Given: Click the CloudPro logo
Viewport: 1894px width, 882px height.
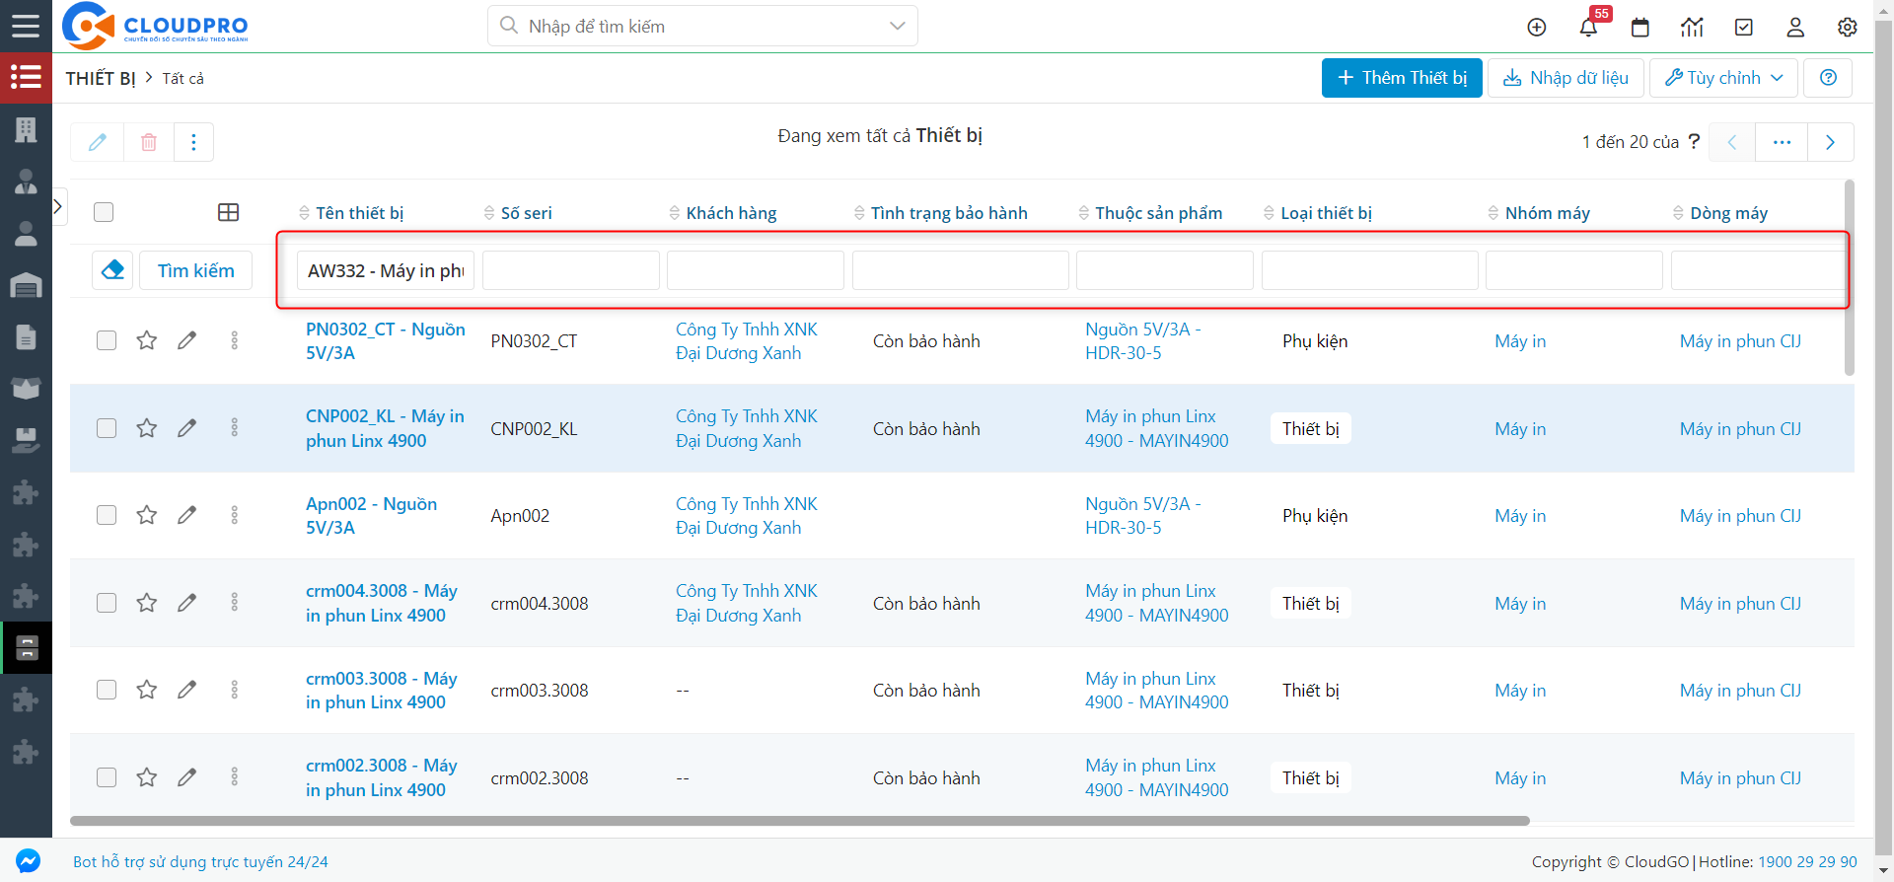Looking at the screenshot, I should (155, 26).
